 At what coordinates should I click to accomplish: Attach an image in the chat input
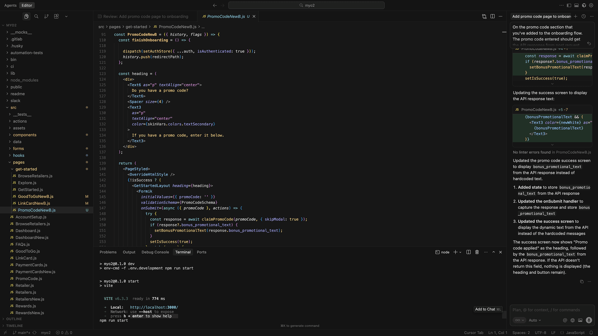[x=580, y=320]
